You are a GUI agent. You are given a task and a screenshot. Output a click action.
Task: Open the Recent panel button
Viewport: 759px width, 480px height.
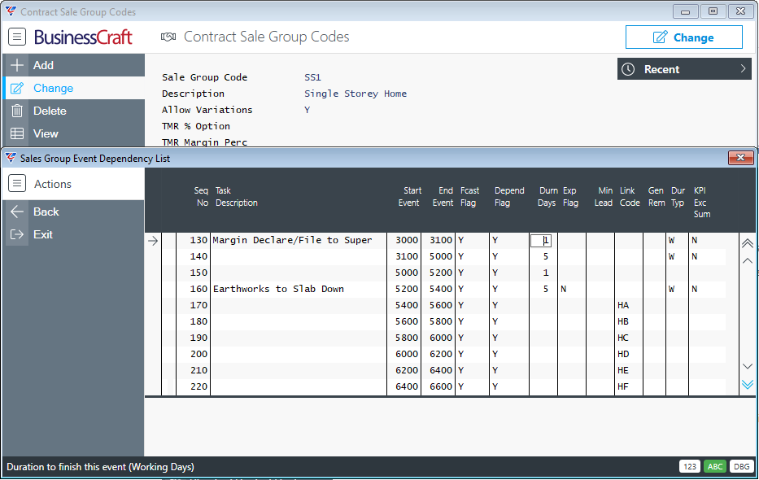point(684,69)
